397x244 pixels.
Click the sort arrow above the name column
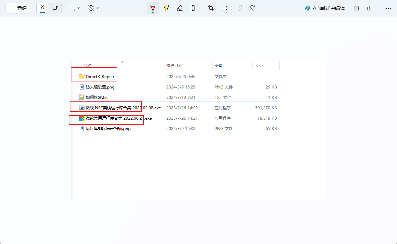[122, 62]
